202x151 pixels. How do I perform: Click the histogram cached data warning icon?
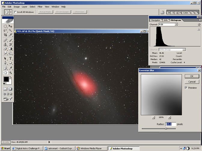tap(198, 29)
